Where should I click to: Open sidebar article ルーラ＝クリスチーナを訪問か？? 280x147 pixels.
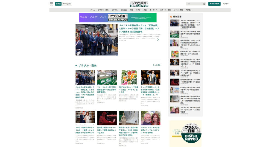point(190,110)
